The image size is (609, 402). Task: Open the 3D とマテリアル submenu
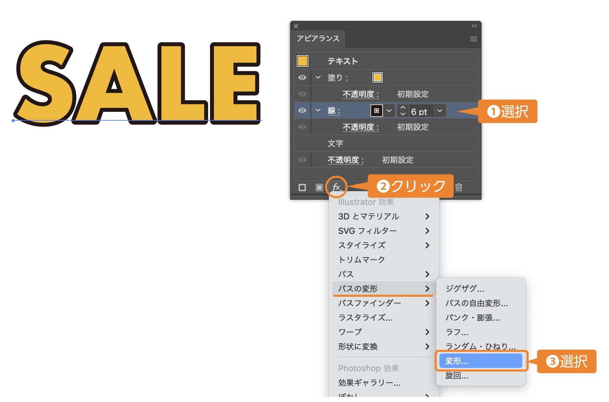[x=384, y=216]
